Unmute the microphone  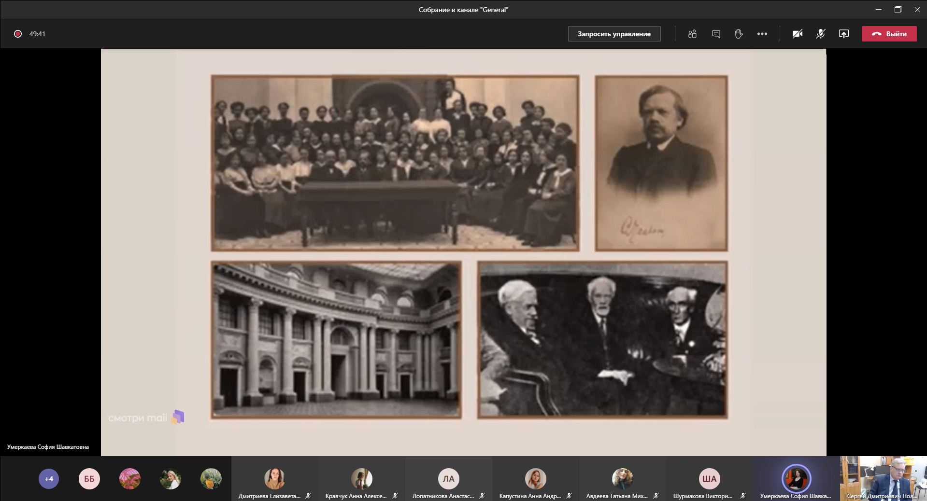821,34
